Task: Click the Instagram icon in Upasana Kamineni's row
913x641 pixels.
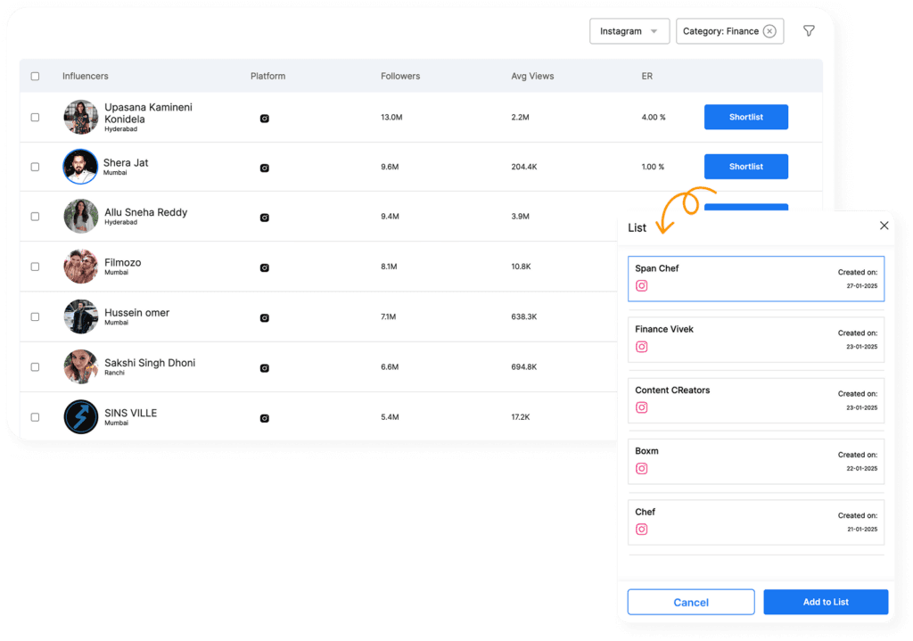Action: point(265,117)
